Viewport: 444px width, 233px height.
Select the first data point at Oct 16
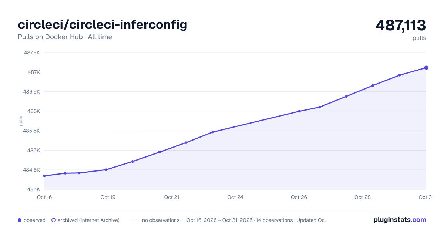(x=44, y=176)
